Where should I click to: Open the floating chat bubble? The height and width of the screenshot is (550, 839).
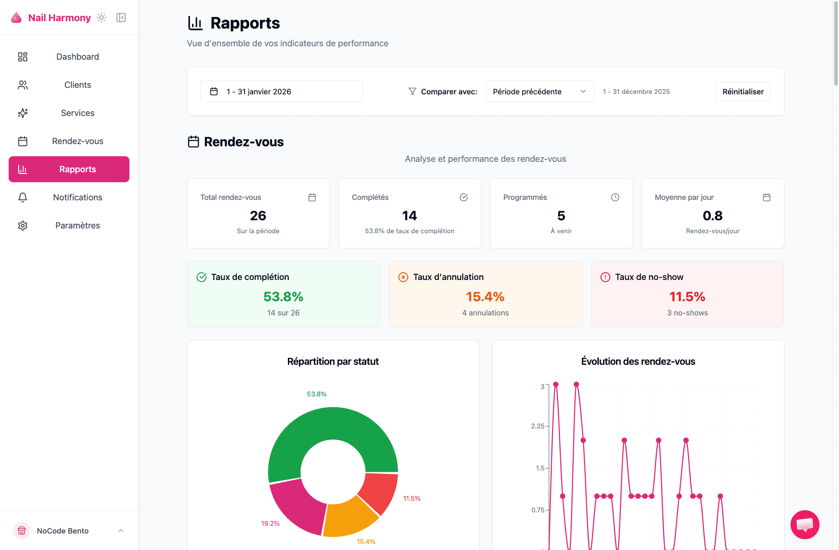805,524
